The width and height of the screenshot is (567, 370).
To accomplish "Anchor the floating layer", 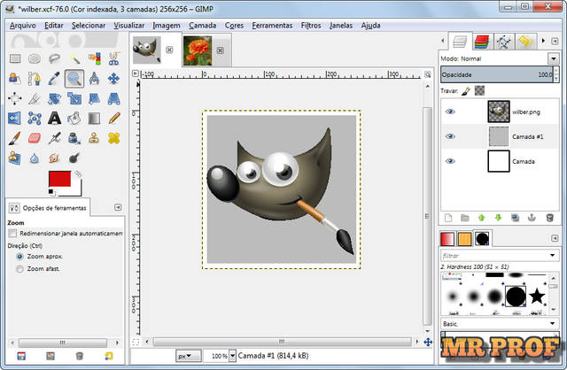I will (532, 218).
